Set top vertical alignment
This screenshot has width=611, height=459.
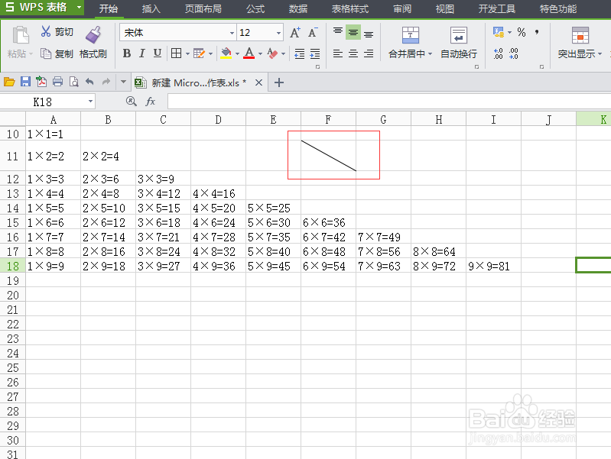338,32
